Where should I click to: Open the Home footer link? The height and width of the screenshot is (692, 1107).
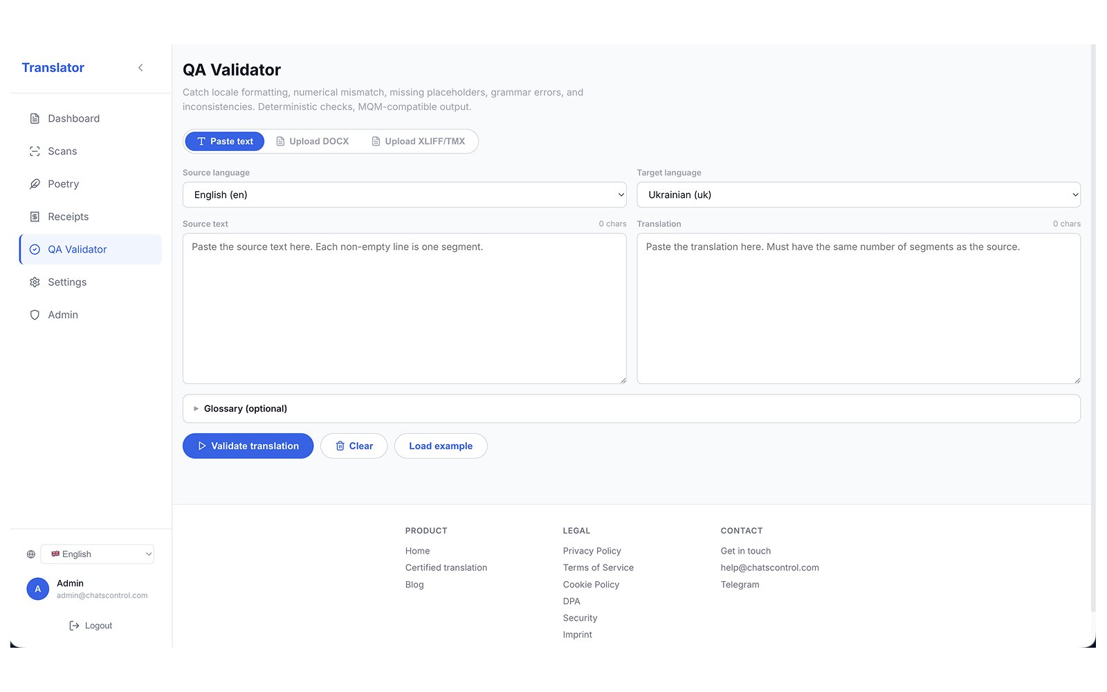pyautogui.click(x=417, y=551)
